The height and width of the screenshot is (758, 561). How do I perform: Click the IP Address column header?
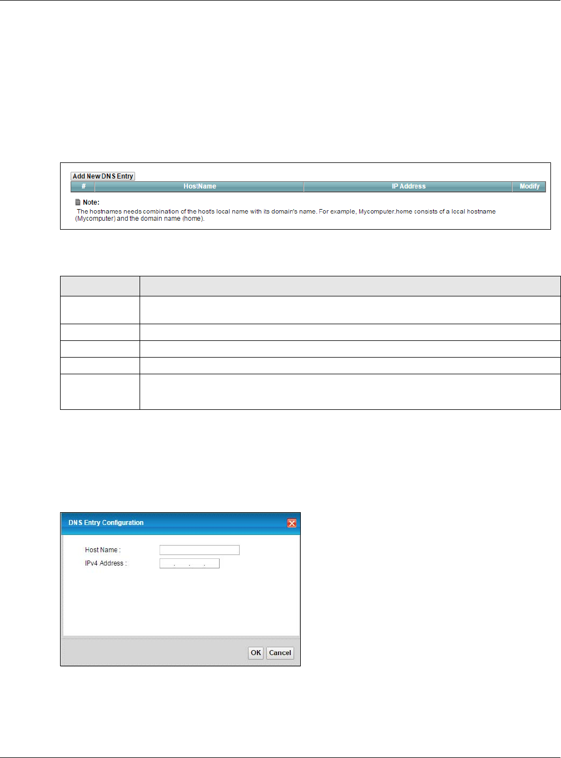tap(408, 187)
